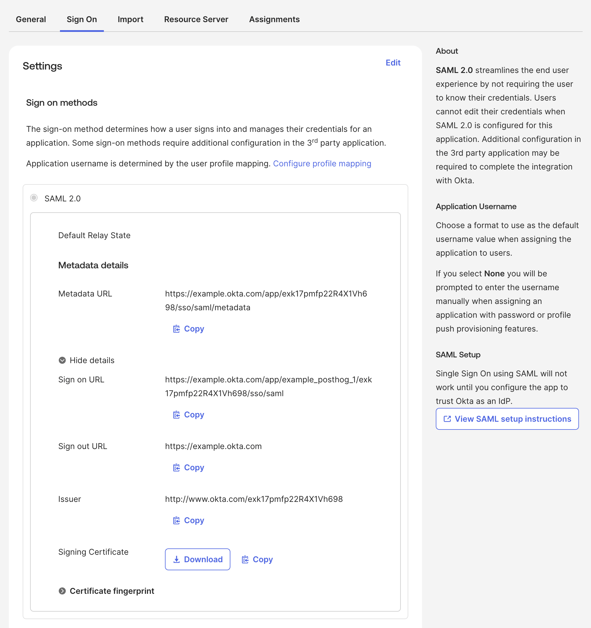
Task: Collapse the Hide details chevron
Action: (x=62, y=360)
